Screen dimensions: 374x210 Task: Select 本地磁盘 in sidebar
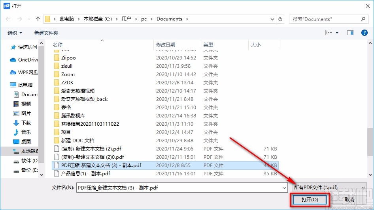point(26,151)
